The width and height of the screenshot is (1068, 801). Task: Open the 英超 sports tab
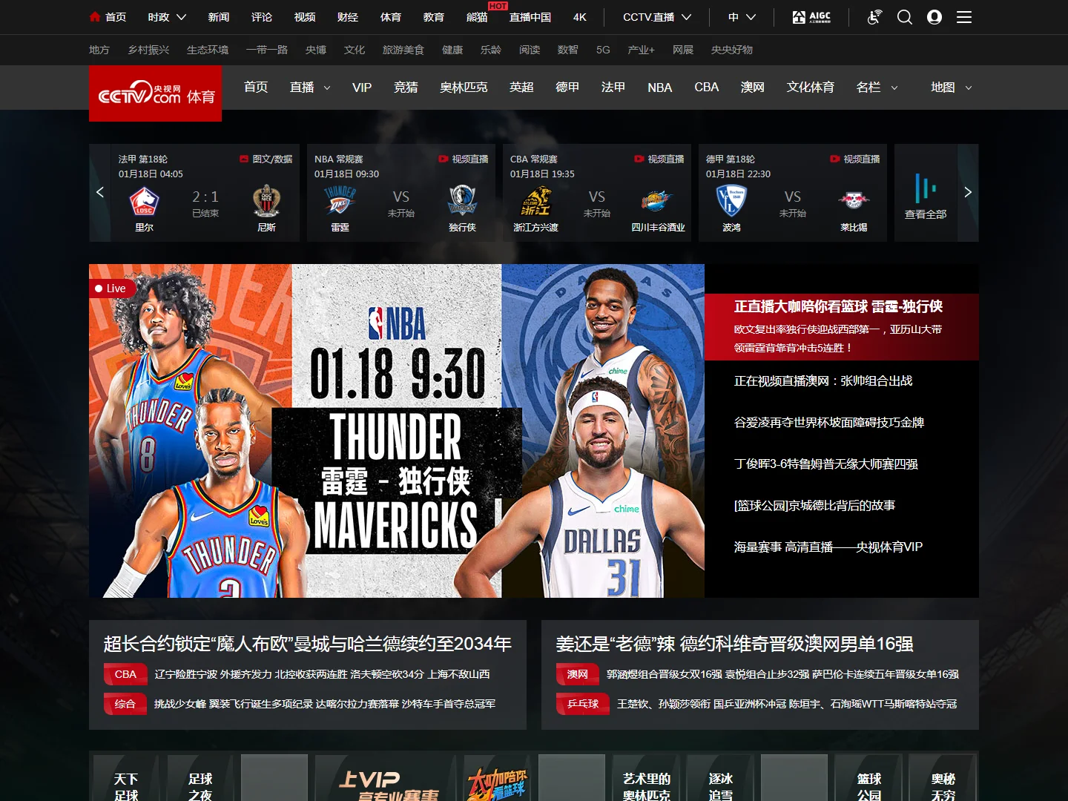coord(521,88)
